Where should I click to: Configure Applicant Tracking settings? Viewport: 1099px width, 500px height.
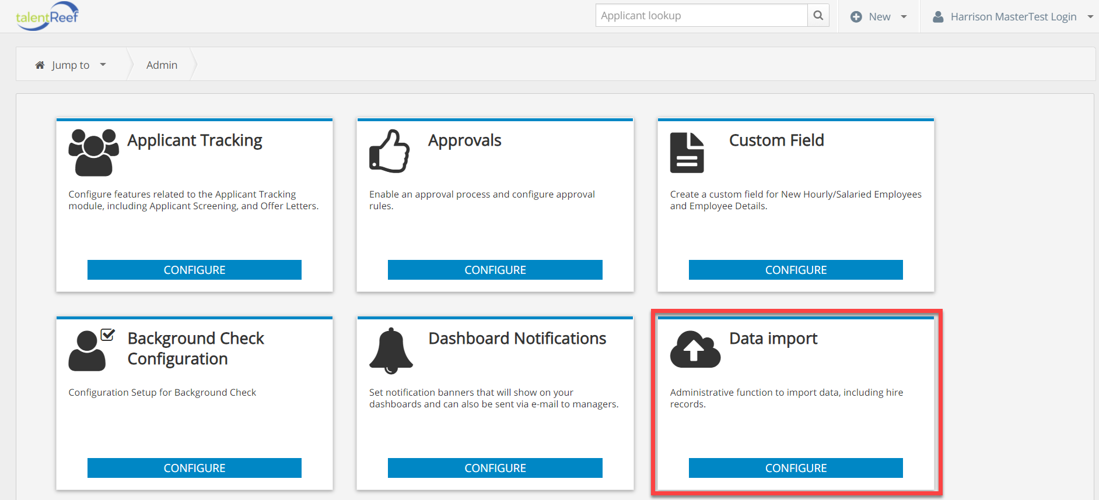(x=194, y=270)
